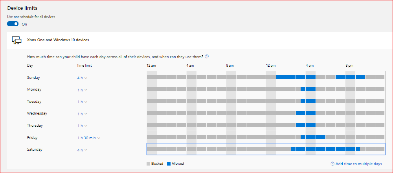Click the Allowed blue legend swatch

[169, 164]
